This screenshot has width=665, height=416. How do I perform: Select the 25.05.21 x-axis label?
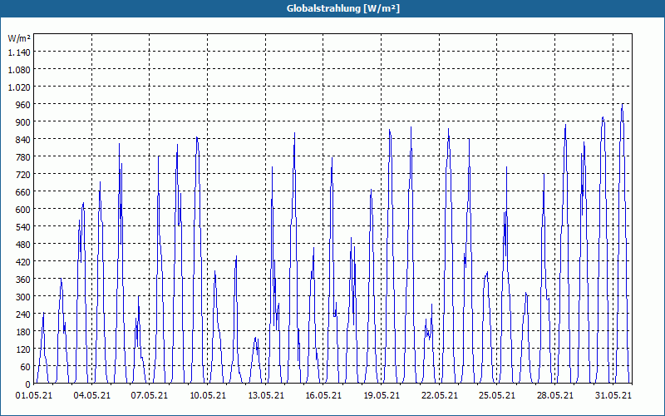pyautogui.click(x=496, y=395)
